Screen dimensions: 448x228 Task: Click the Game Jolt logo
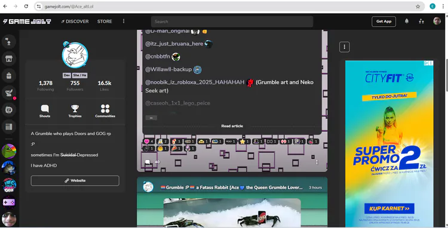click(27, 21)
